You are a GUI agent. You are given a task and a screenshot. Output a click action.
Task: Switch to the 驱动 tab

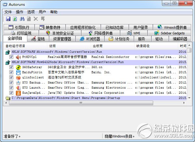click(x=160, y=39)
